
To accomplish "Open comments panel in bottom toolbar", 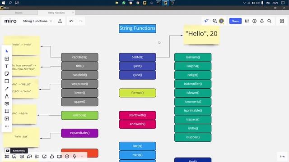I will tap(22, 157).
